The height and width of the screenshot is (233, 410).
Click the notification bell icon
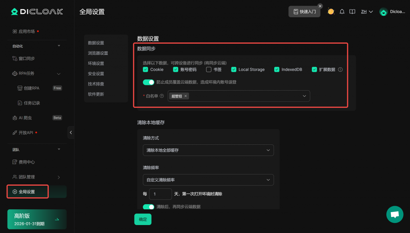tap(342, 12)
